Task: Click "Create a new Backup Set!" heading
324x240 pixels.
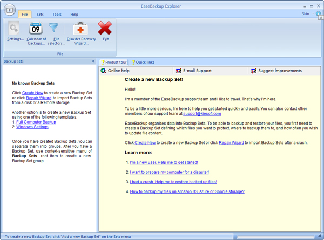Action: click(x=154, y=79)
